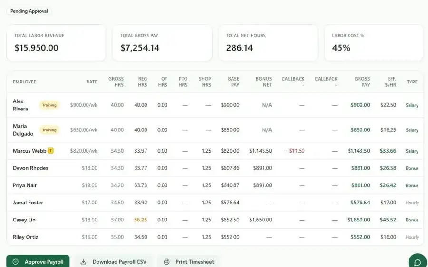The image size is (428, 267).
Task: Click the red callback value $11.50
Action: click(x=294, y=151)
